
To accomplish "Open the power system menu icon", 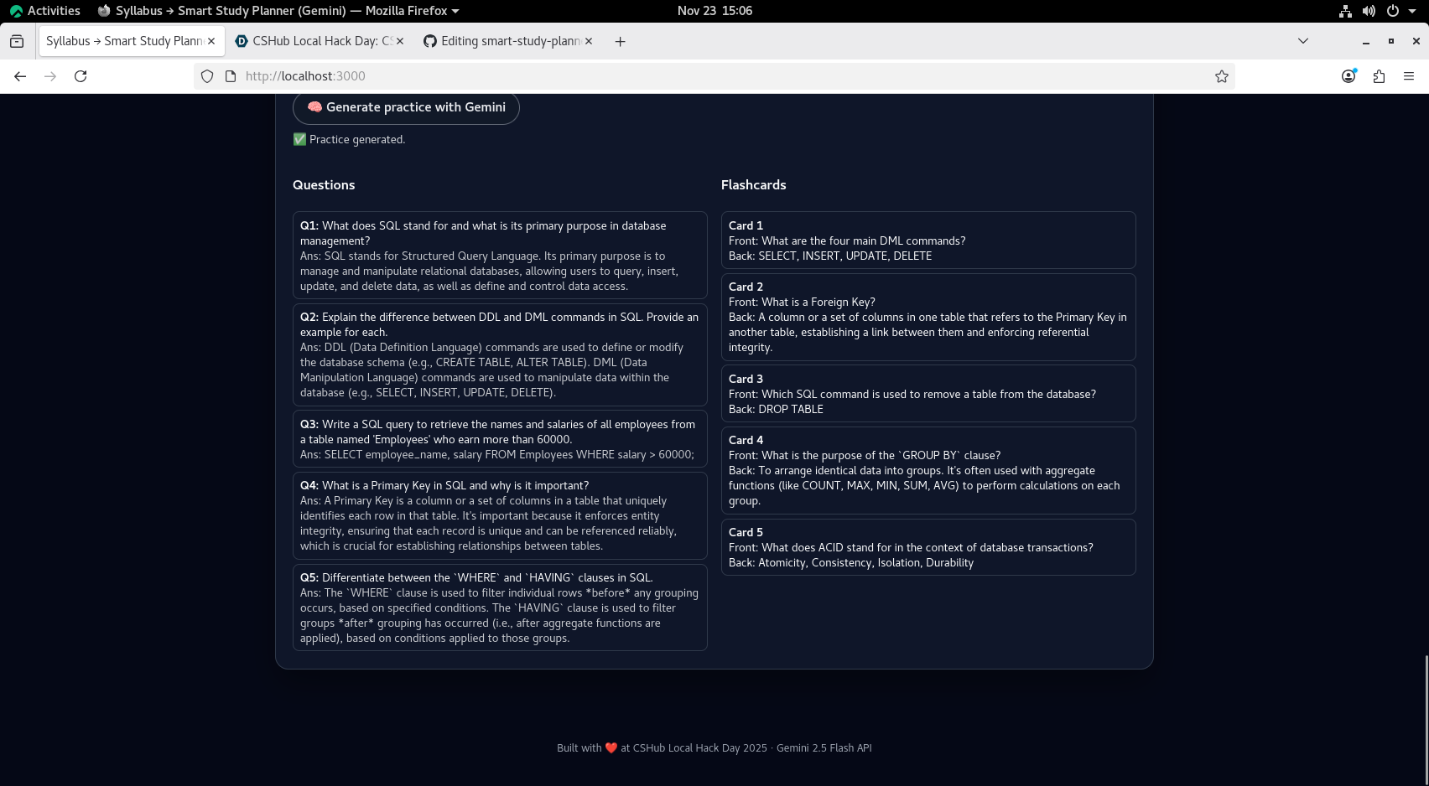I will tap(1393, 11).
